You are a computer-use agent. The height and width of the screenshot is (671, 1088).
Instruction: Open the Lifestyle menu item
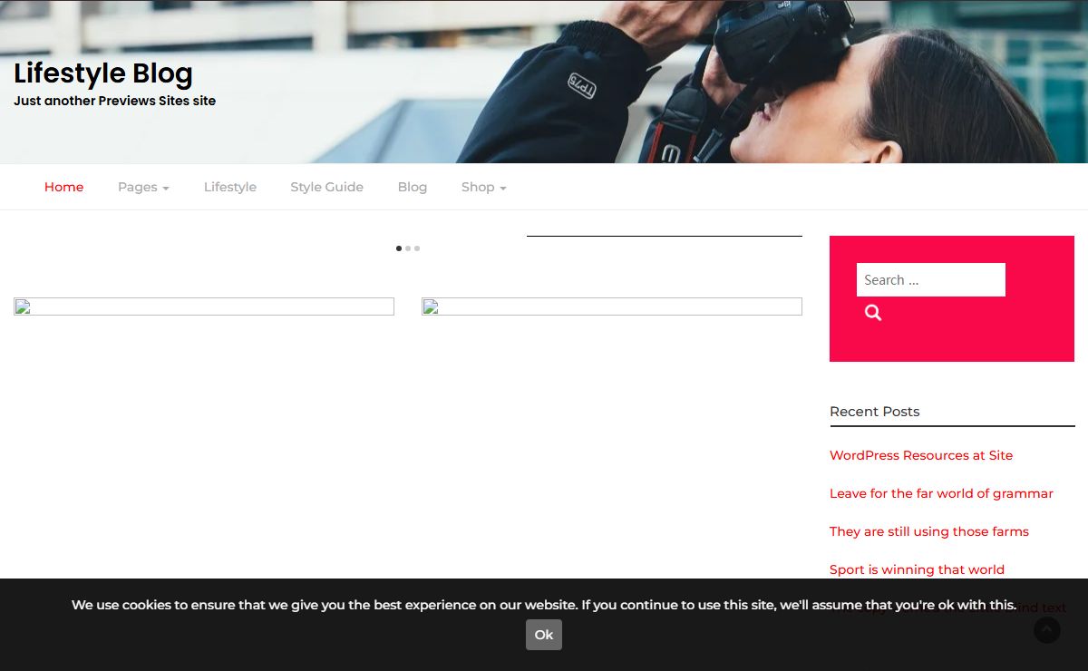click(x=230, y=187)
